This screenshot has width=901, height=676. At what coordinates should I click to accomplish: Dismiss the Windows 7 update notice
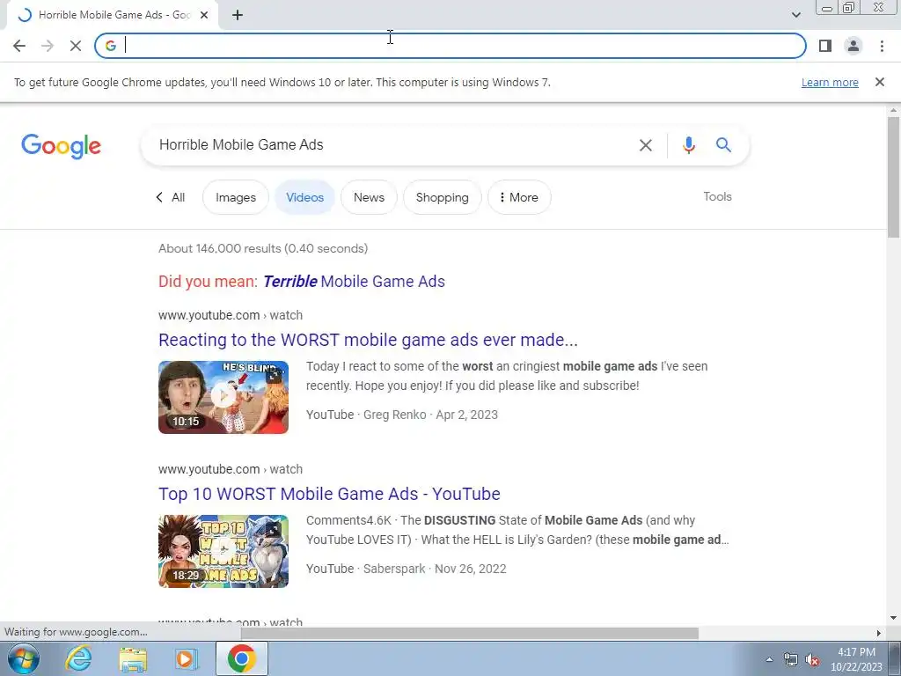click(x=879, y=82)
